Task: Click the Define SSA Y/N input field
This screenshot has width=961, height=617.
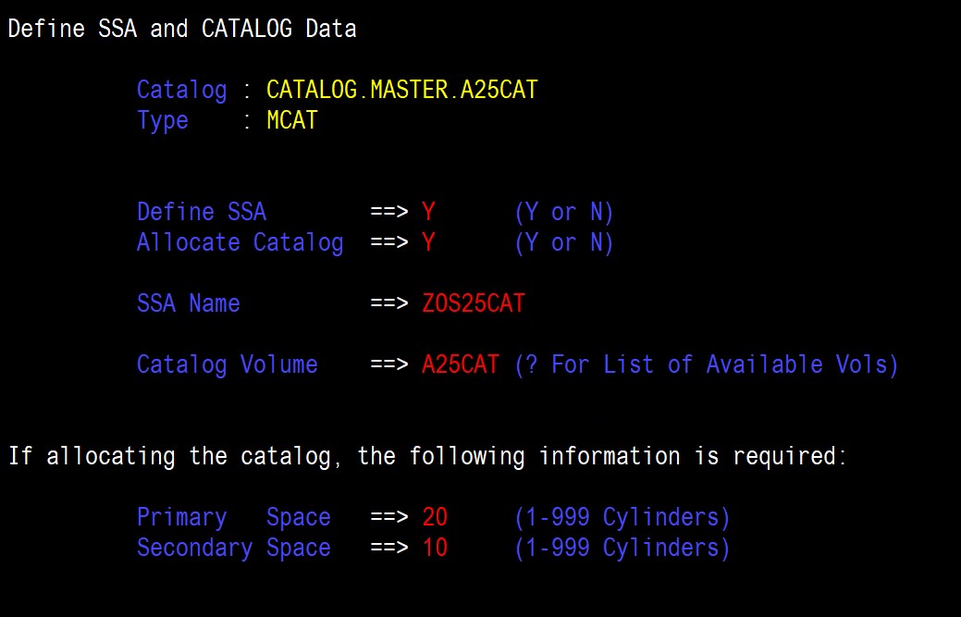Action: point(428,213)
